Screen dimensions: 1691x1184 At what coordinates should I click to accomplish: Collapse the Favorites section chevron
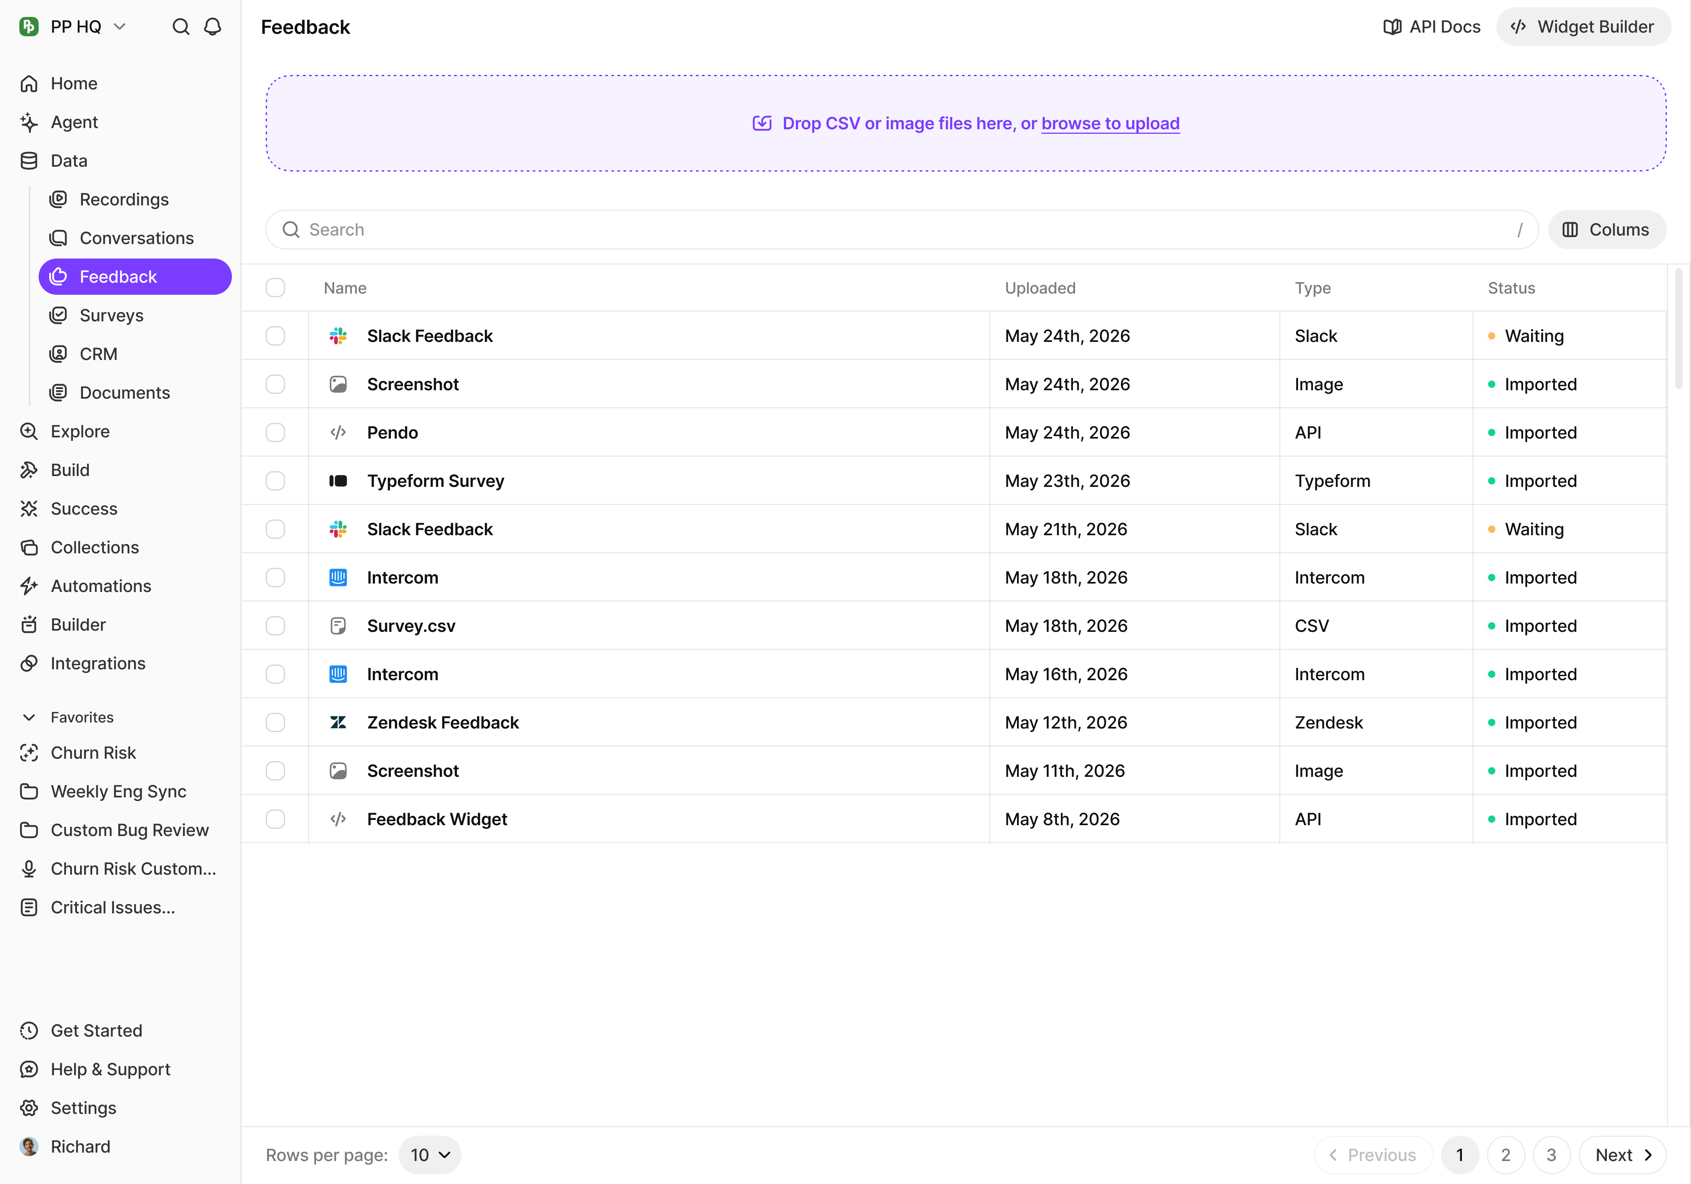click(x=29, y=718)
